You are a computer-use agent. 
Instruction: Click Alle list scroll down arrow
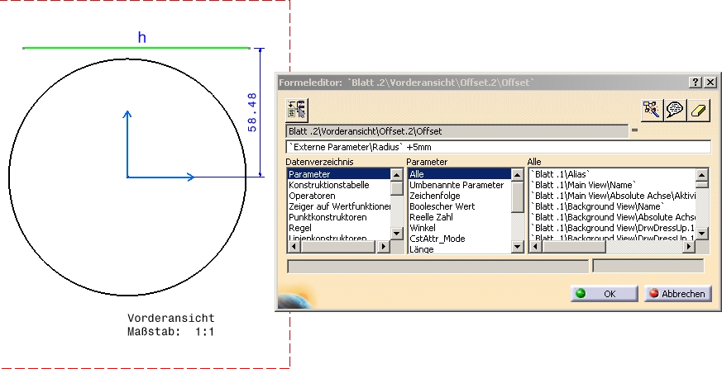click(702, 233)
